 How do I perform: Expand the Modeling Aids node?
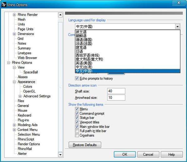pyautogui.click(x=14, y=125)
